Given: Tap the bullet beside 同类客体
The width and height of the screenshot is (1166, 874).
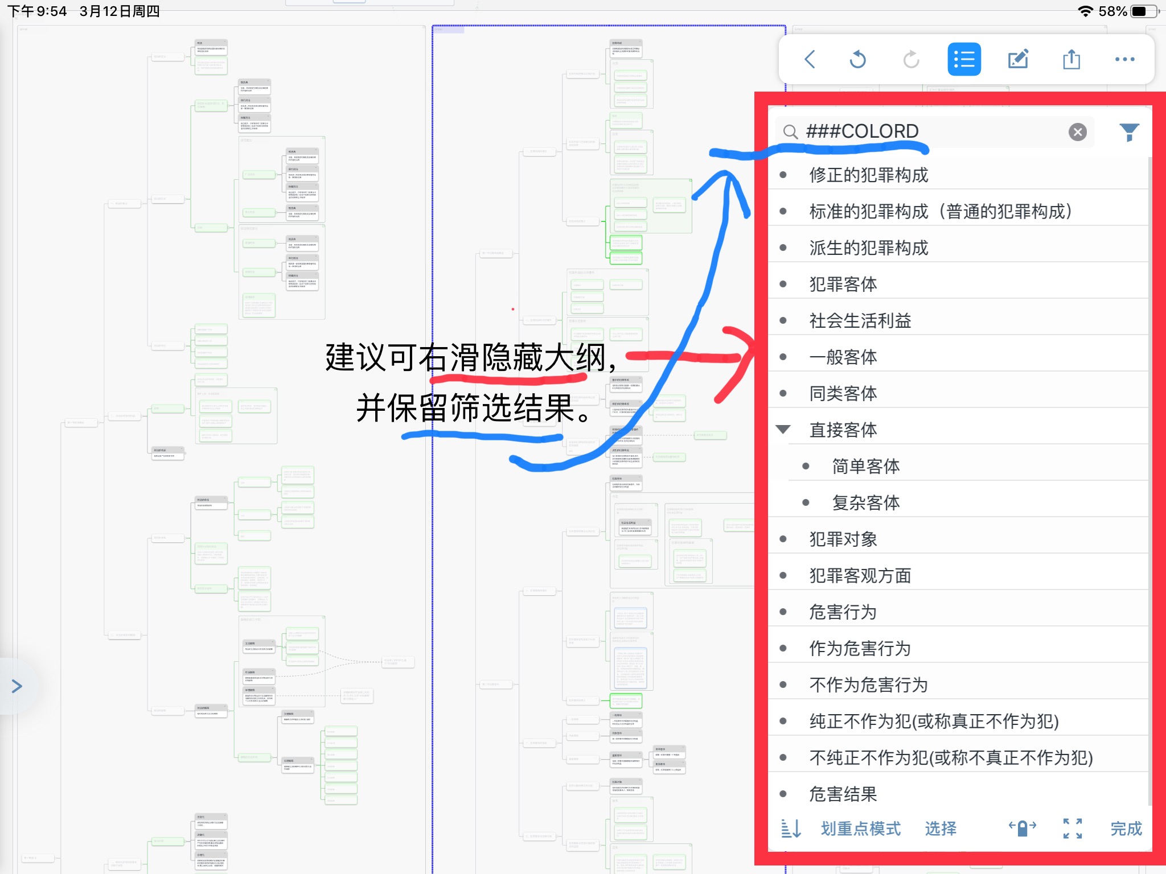Looking at the screenshot, I should [x=783, y=393].
